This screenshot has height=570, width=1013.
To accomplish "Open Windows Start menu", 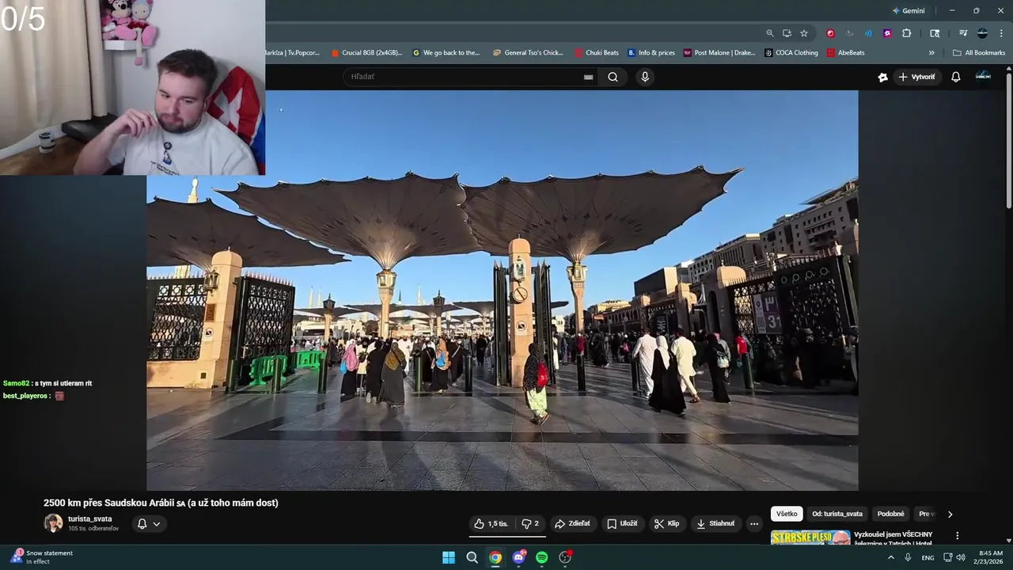I will pos(449,557).
